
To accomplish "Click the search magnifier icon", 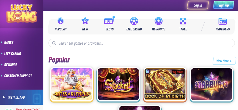I will (54, 43).
